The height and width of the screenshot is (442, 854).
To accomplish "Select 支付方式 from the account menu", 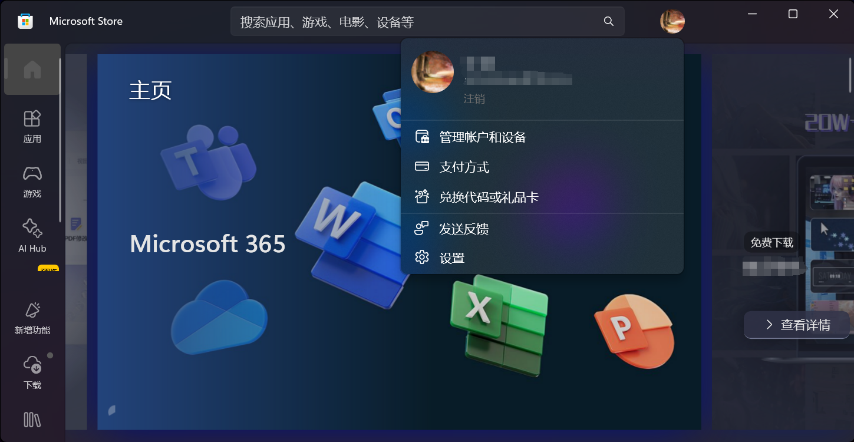I will (542, 167).
